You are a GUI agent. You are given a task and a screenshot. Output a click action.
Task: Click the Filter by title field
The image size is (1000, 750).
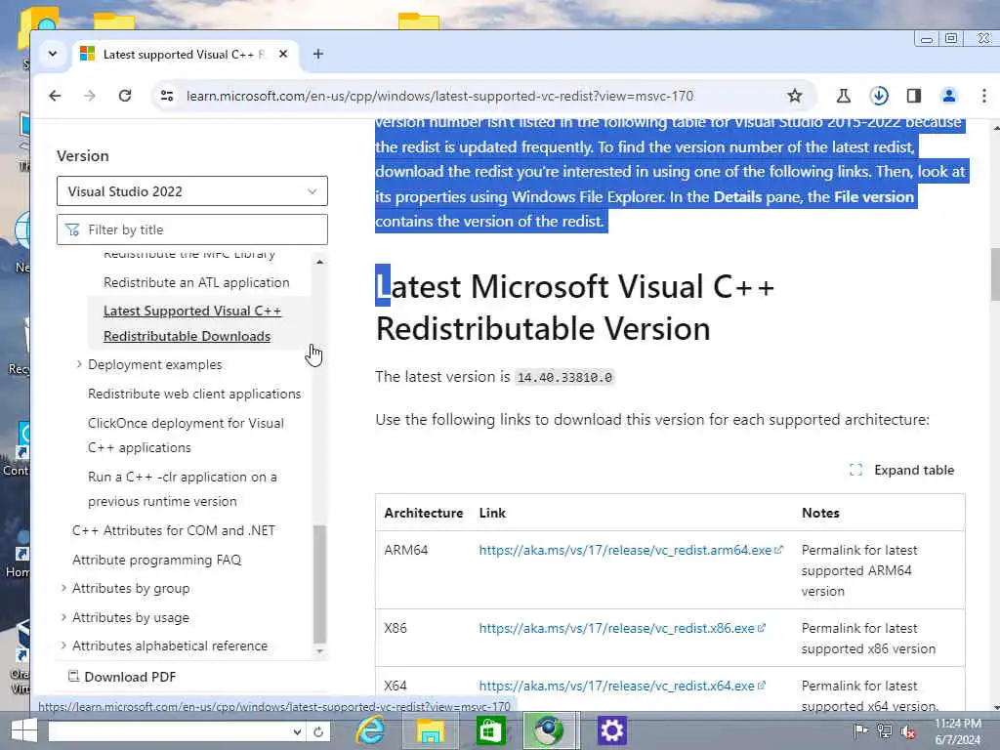pos(192,229)
